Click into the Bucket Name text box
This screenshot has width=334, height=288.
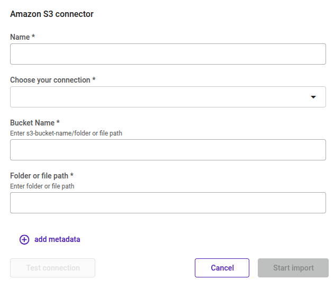click(x=168, y=150)
